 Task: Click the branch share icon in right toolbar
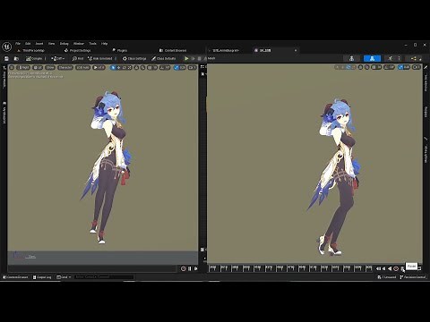click(414, 58)
